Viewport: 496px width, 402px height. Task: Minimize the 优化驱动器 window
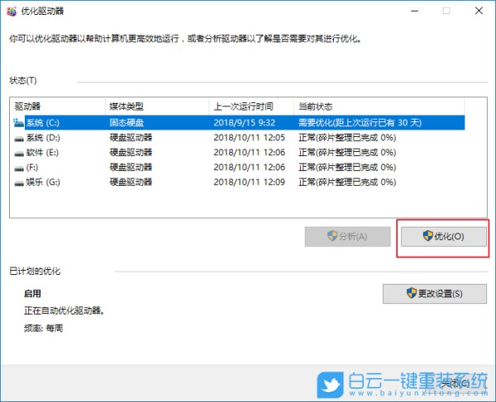[415, 11]
